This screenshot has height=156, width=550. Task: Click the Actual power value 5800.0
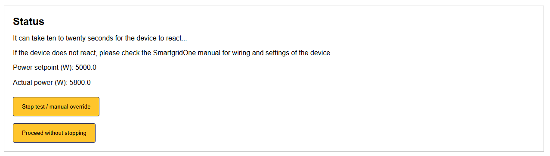click(80, 82)
